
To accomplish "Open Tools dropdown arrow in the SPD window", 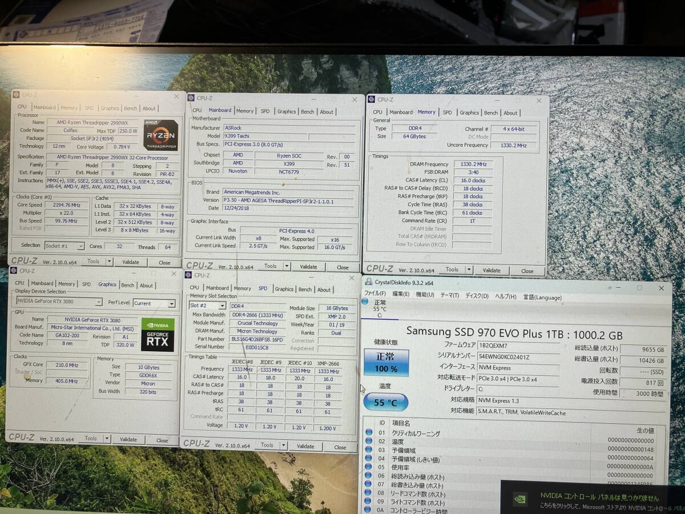I will coord(284,445).
